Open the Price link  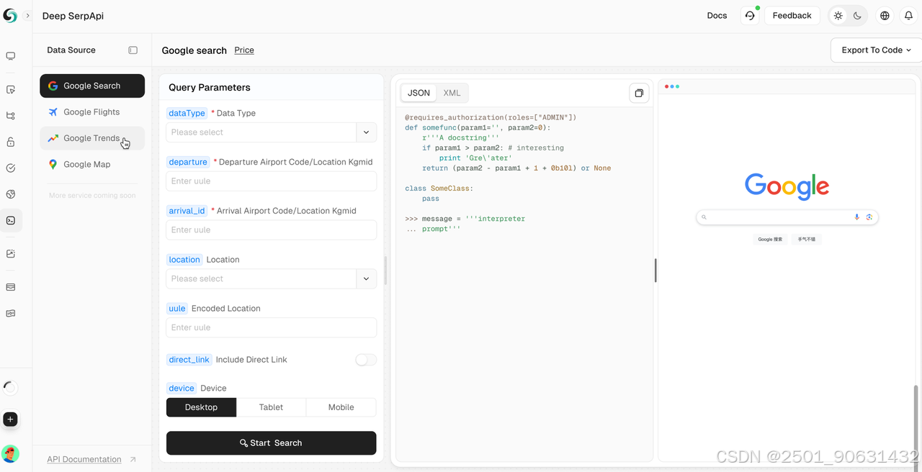click(x=244, y=50)
